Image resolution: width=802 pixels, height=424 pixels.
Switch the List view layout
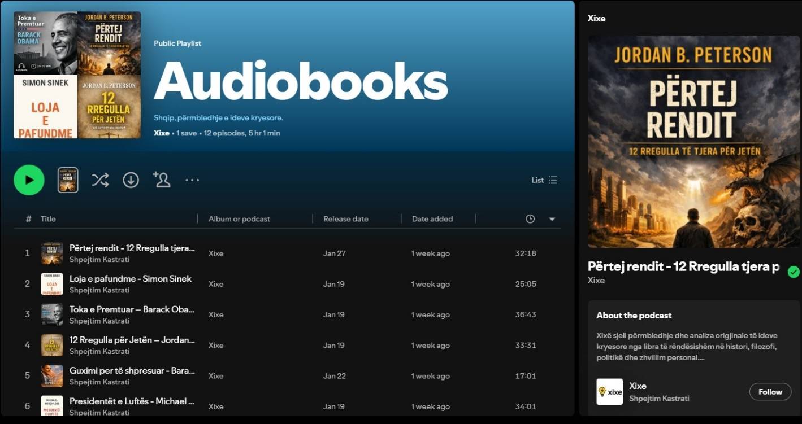point(544,180)
